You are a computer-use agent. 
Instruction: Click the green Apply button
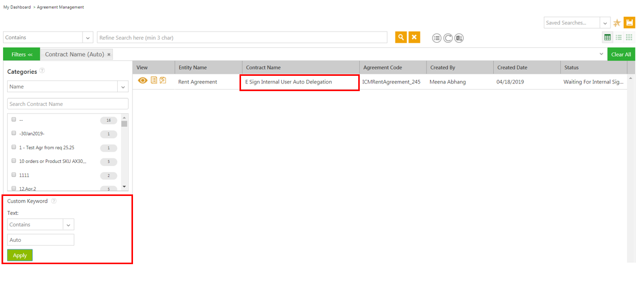pos(20,255)
